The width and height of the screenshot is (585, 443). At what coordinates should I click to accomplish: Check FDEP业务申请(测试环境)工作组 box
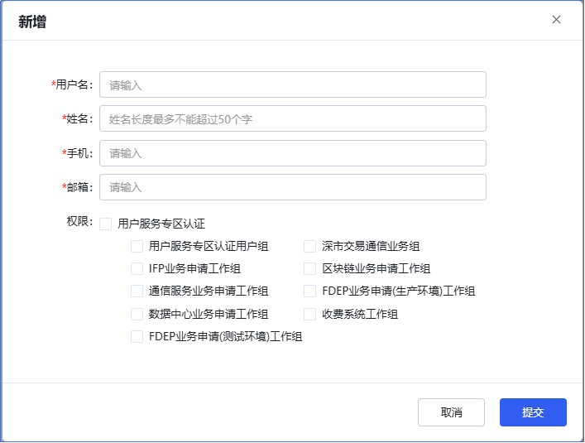(x=137, y=337)
